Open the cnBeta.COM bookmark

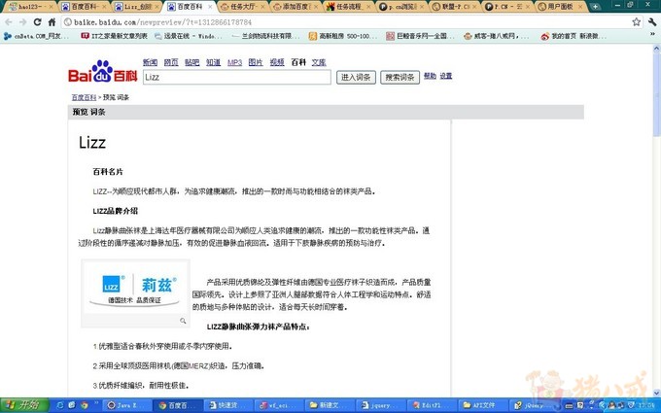[36, 36]
